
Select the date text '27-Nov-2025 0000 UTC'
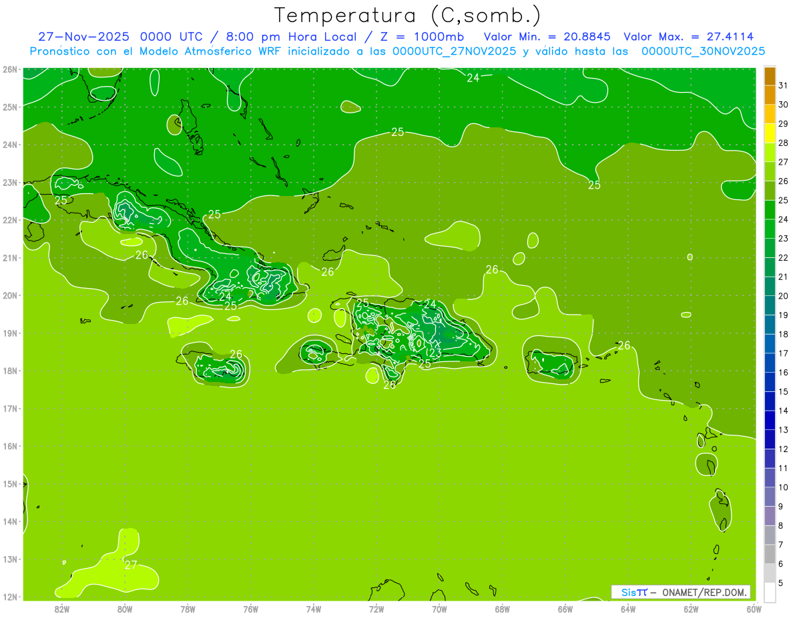[x=121, y=37]
